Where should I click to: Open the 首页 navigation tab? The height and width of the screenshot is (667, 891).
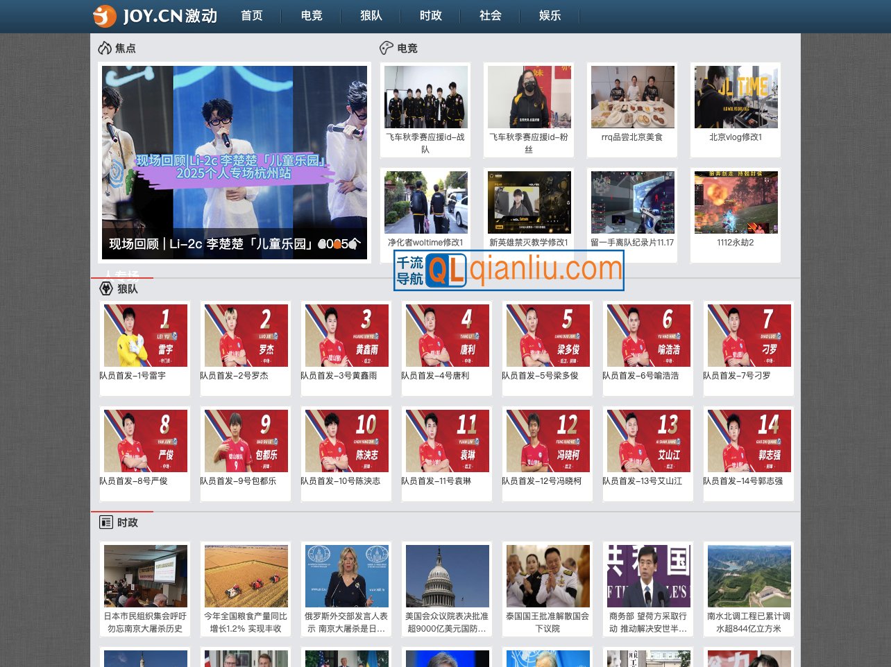tap(251, 15)
